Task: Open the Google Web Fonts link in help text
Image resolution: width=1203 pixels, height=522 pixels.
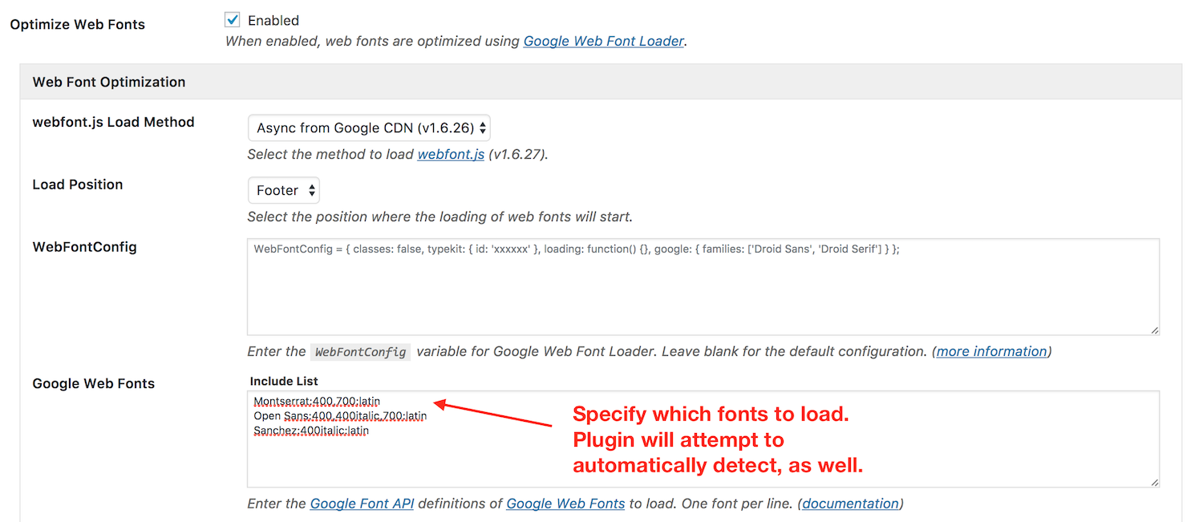Action: point(565,504)
